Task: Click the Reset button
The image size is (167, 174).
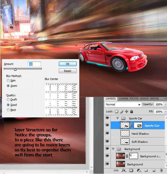Action: [x=68, y=71]
